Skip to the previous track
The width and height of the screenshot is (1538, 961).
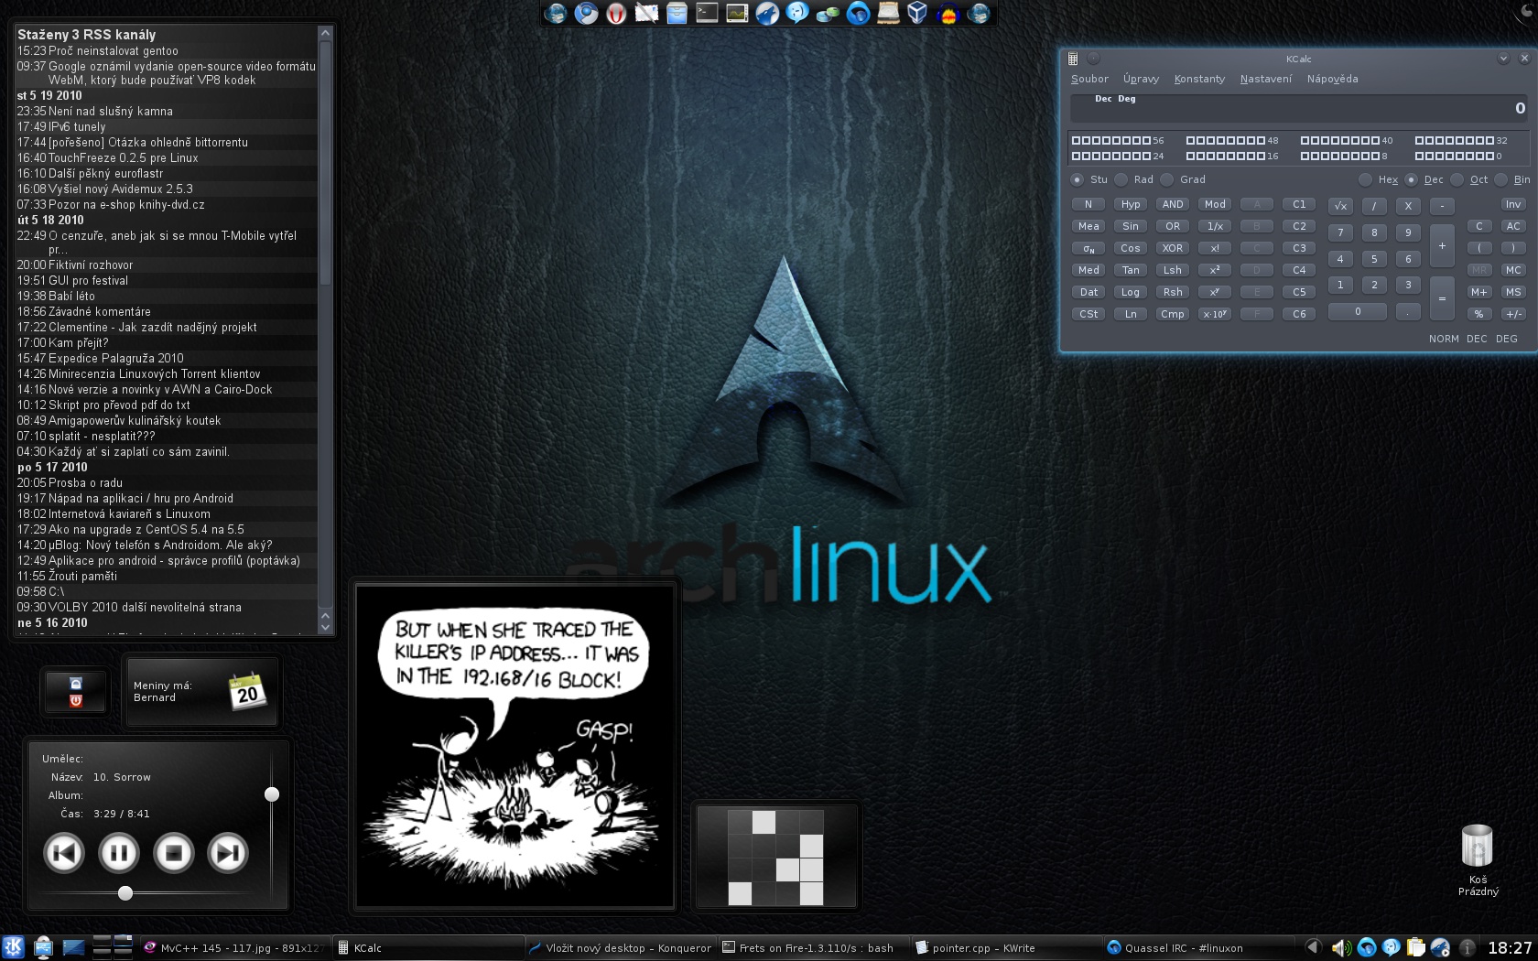click(x=64, y=853)
